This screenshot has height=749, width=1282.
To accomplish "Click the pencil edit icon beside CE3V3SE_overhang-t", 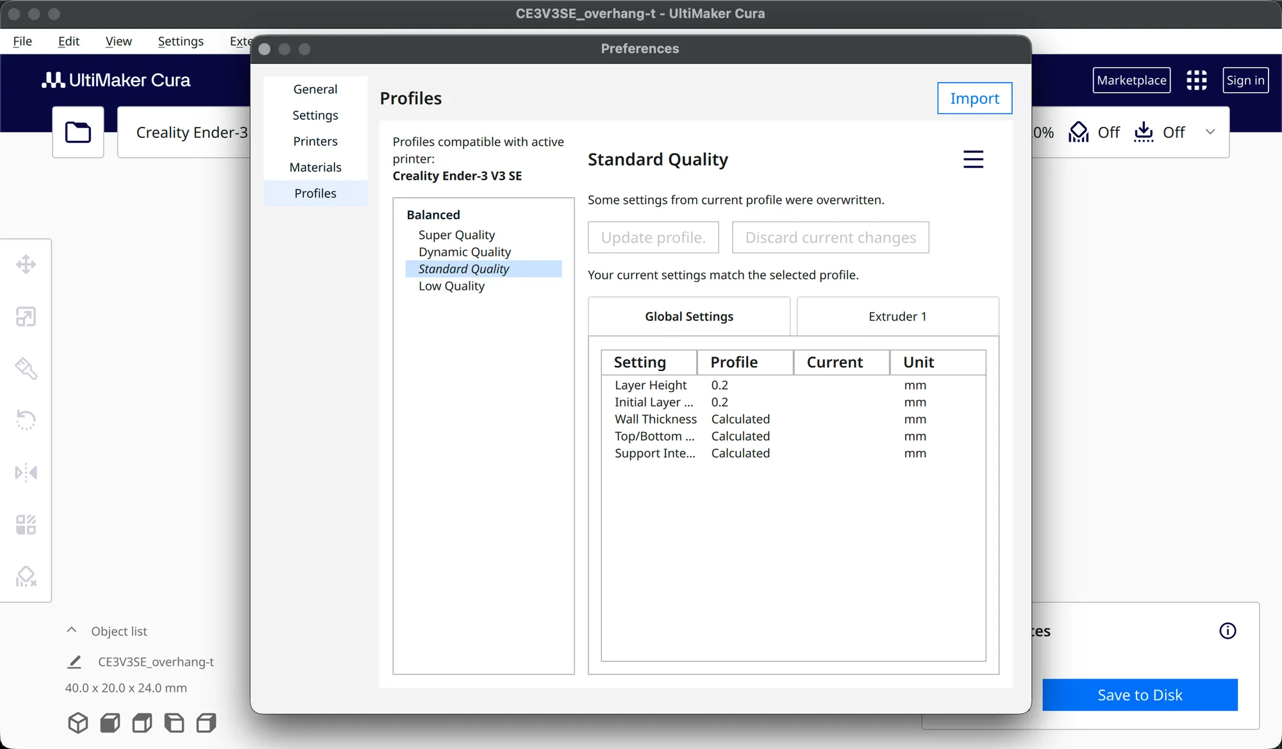I will click(74, 662).
